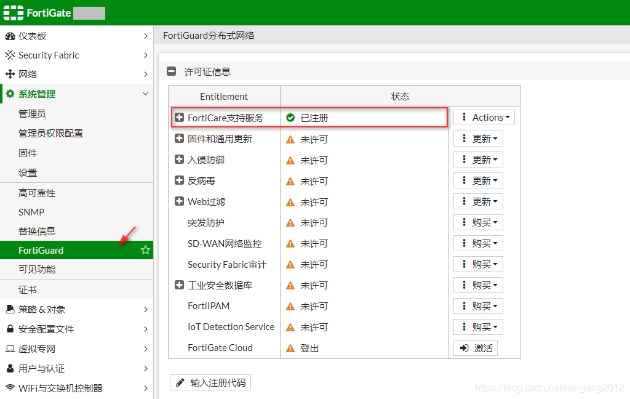Click the FortiGate Cloud entitlement label
This screenshot has width=630, height=399.
pos(220,348)
